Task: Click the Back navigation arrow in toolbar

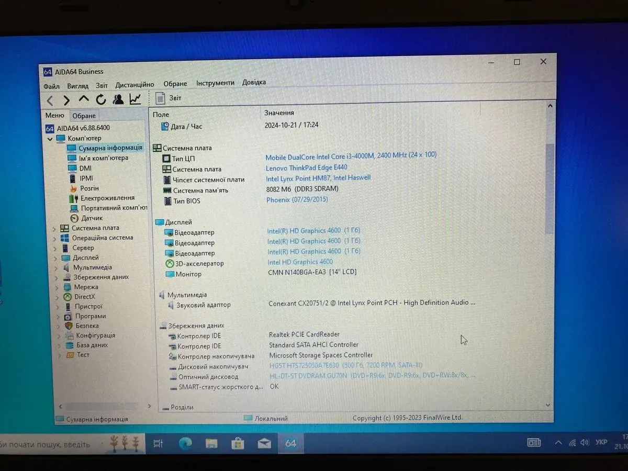Action: pyautogui.click(x=50, y=100)
